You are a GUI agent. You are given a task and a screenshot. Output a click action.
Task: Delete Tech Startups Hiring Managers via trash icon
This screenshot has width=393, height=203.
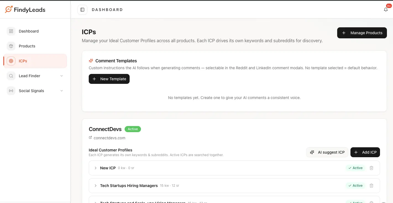pos(371,186)
